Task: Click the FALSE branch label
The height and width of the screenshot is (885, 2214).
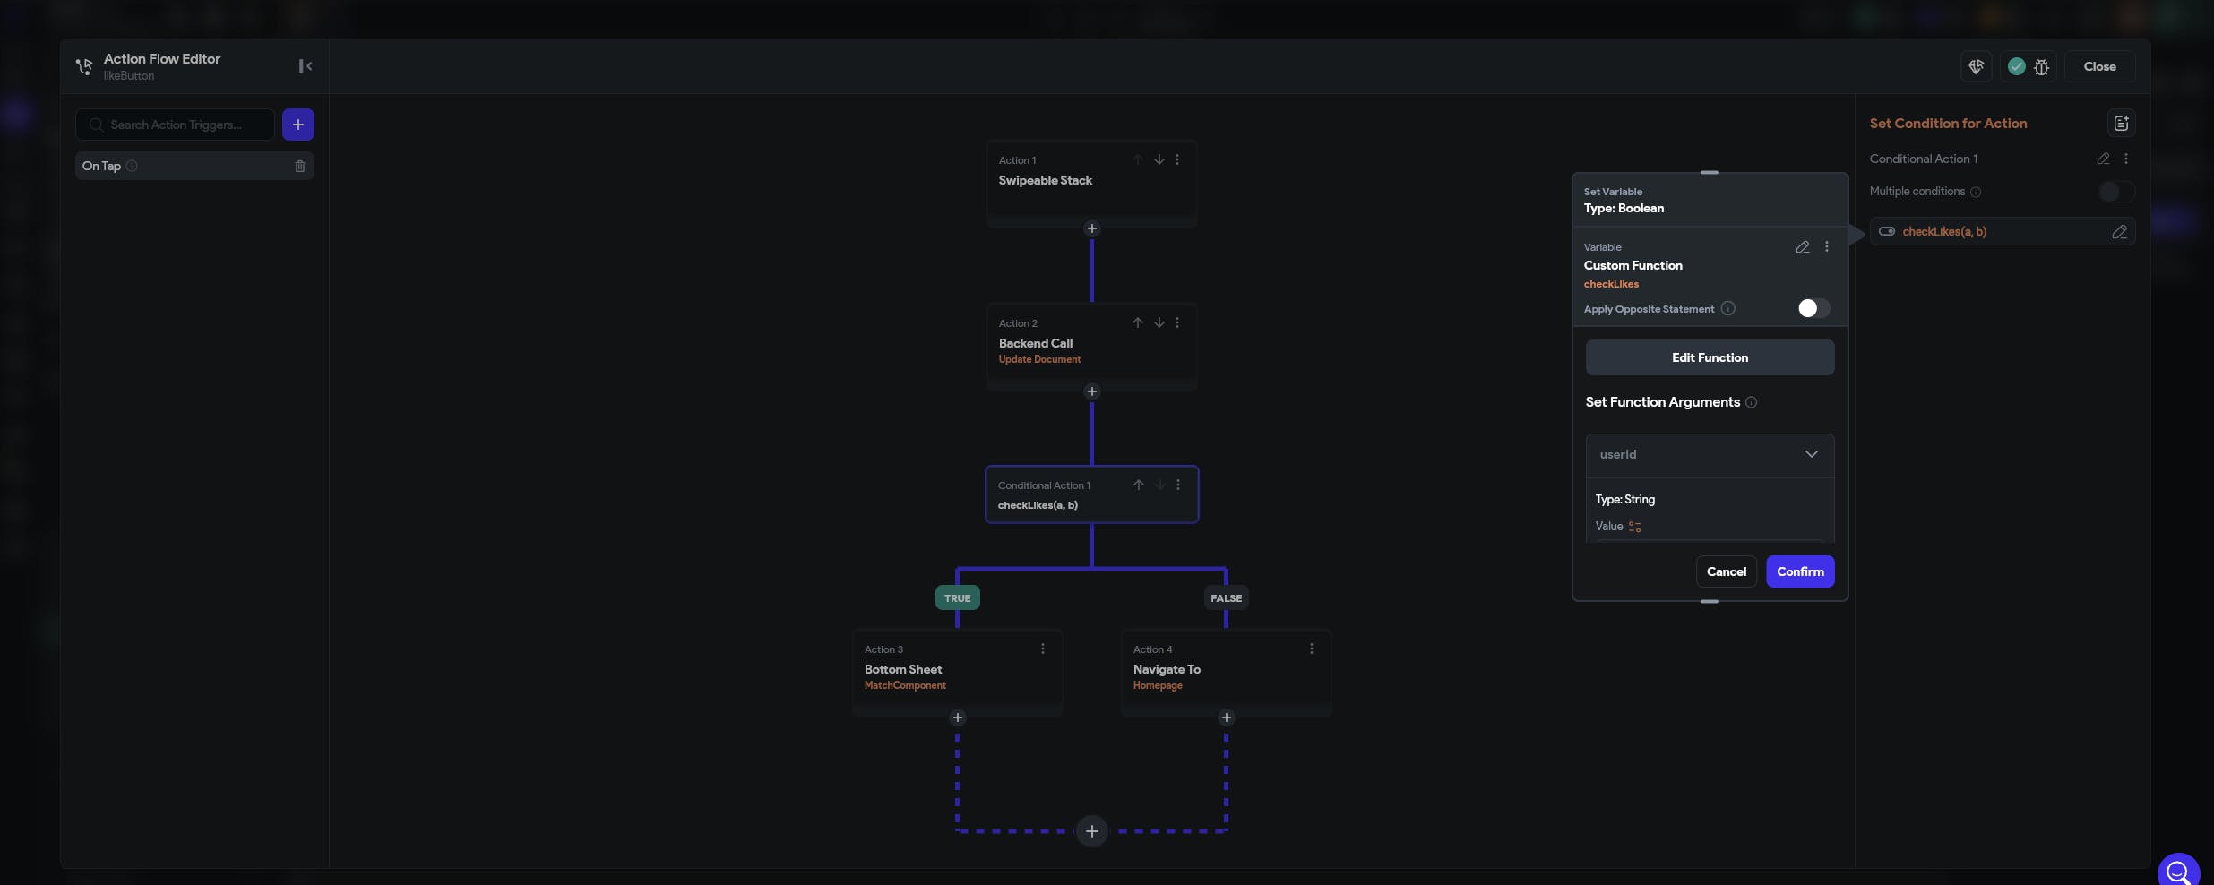Action: coord(1226,597)
